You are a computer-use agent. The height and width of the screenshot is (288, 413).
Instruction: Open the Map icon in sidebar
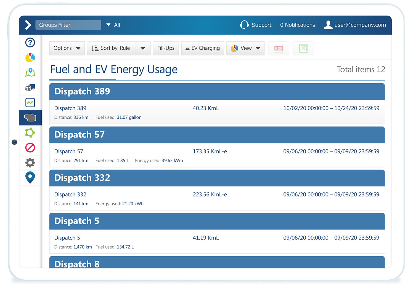pos(30,73)
